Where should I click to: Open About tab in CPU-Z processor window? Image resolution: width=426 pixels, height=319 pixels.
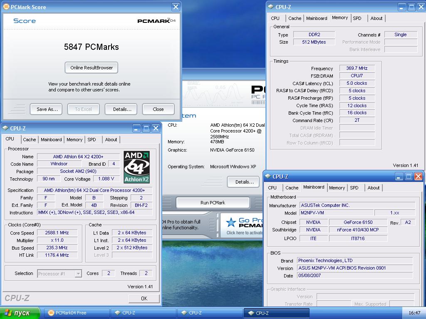[111, 140]
